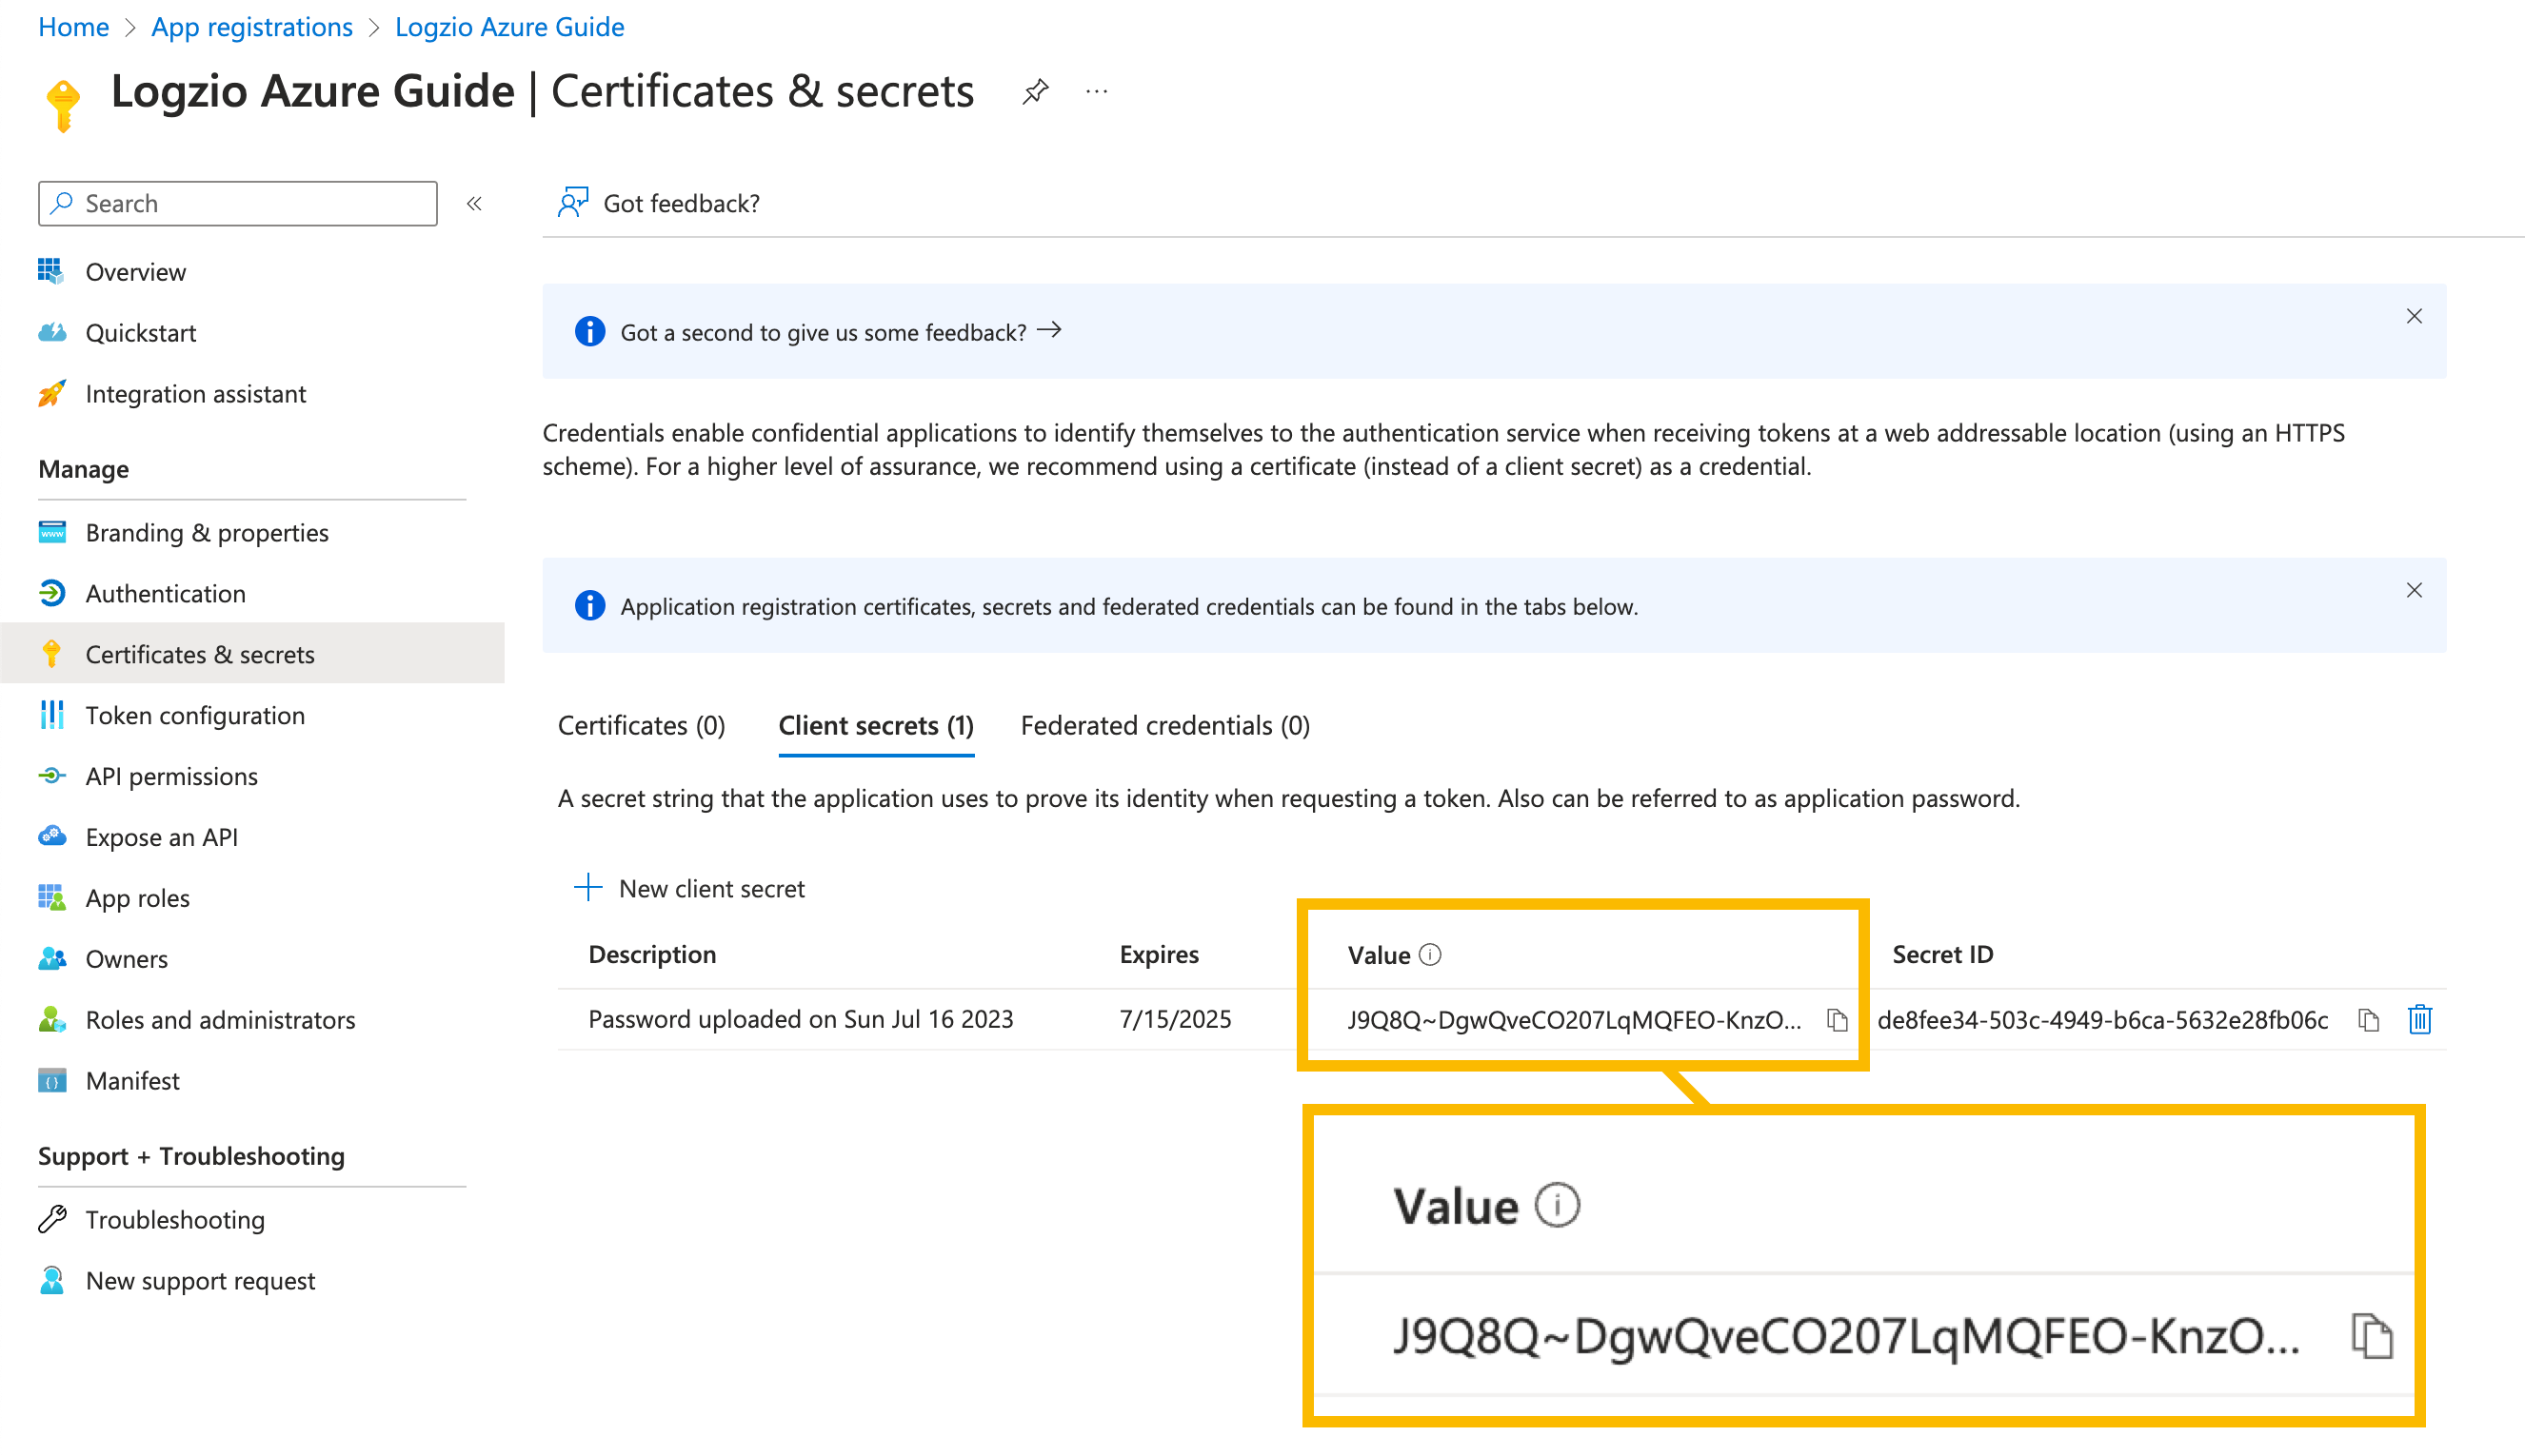This screenshot has width=2525, height=1456.
Task: Select 'Password uploaded on Sun Jul 16 2023'
Action: tap(802, 1019)
